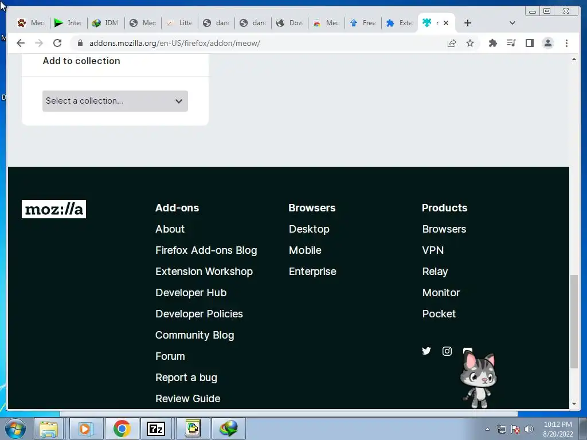587x440 pixels.
Task: Expand the Select a collection dropdown
Action: coord(115,101)
